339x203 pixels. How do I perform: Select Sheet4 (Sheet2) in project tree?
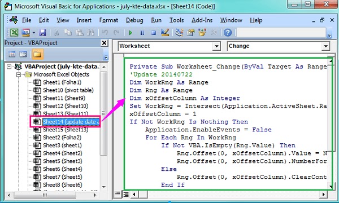pyautogui.click(x=63, y=153)
